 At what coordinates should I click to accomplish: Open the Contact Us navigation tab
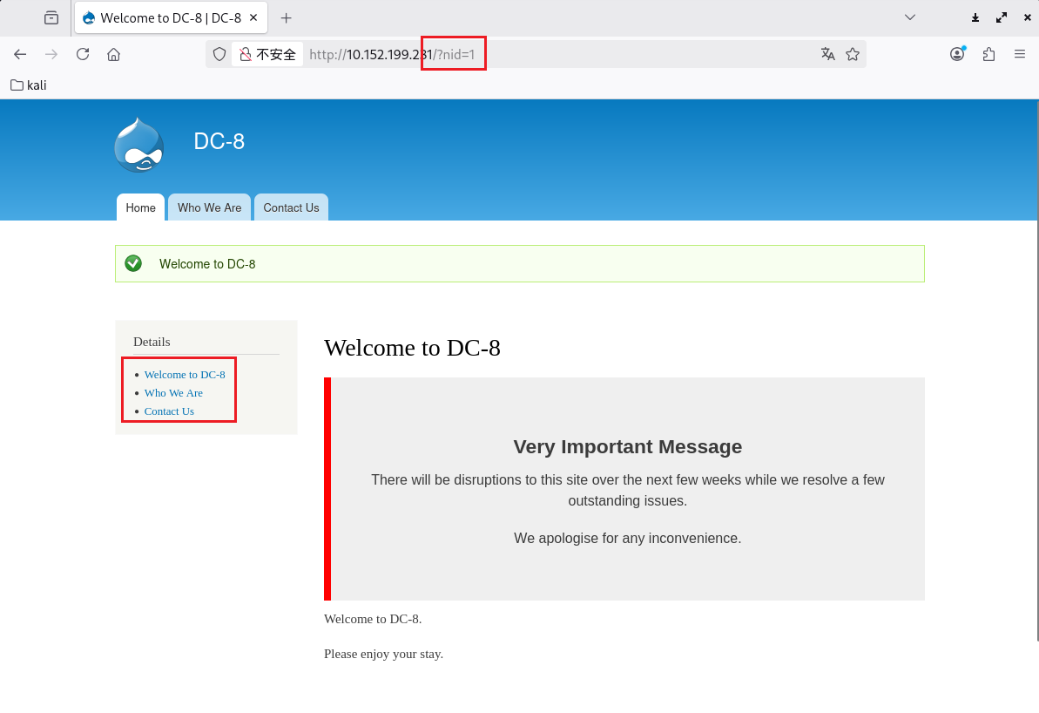(291, 207)
